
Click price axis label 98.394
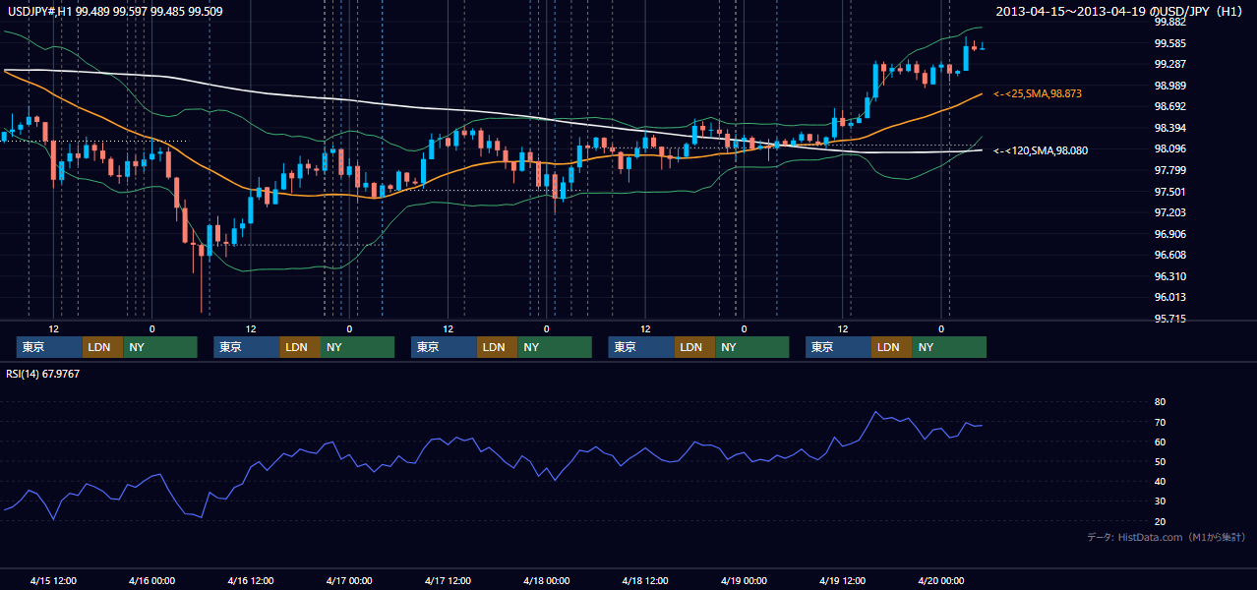tap(1169, 128)
